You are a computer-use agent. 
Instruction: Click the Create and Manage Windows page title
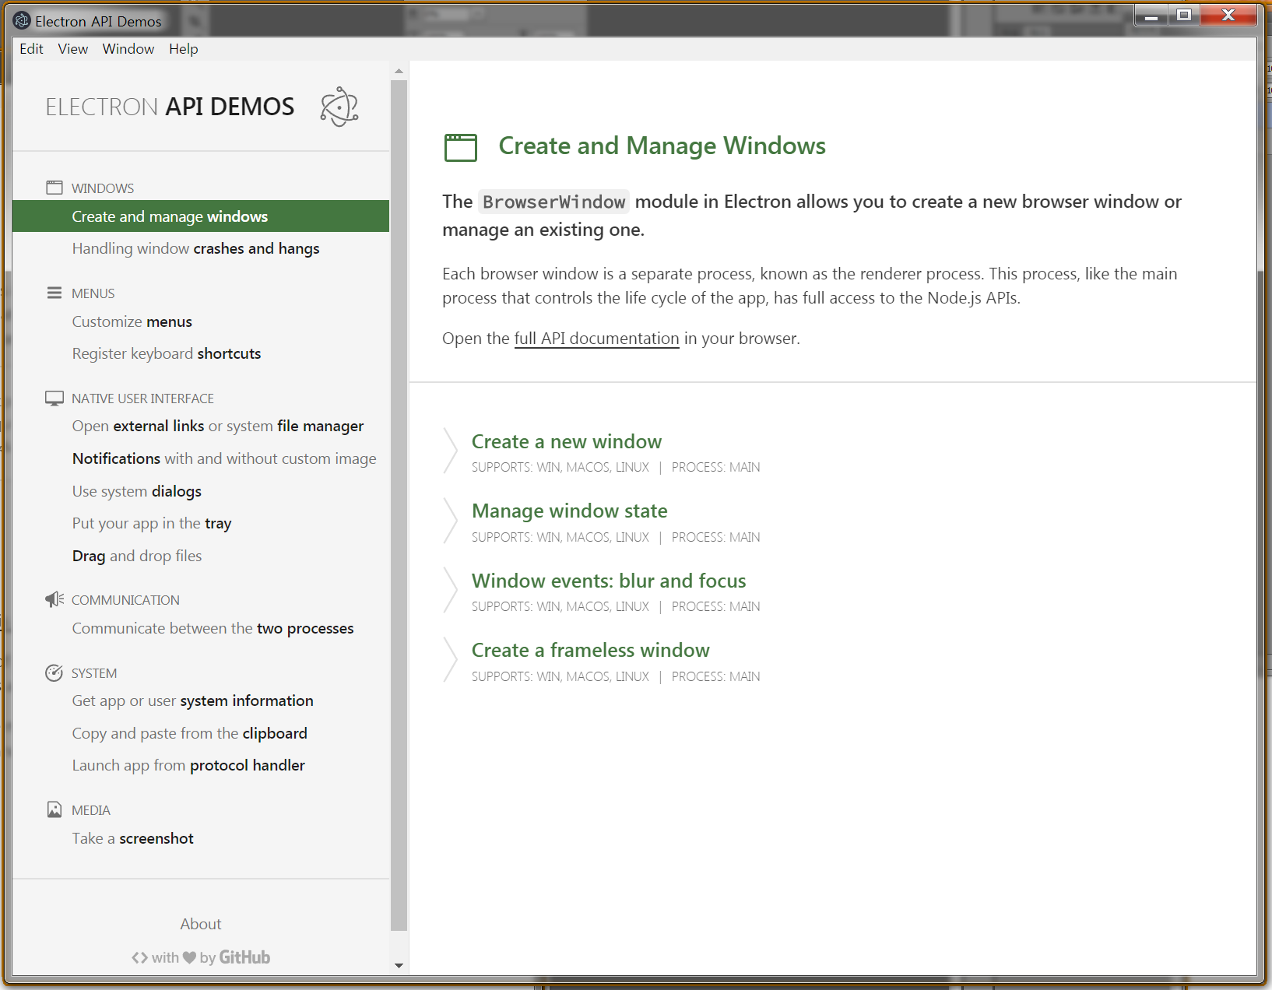662,146
